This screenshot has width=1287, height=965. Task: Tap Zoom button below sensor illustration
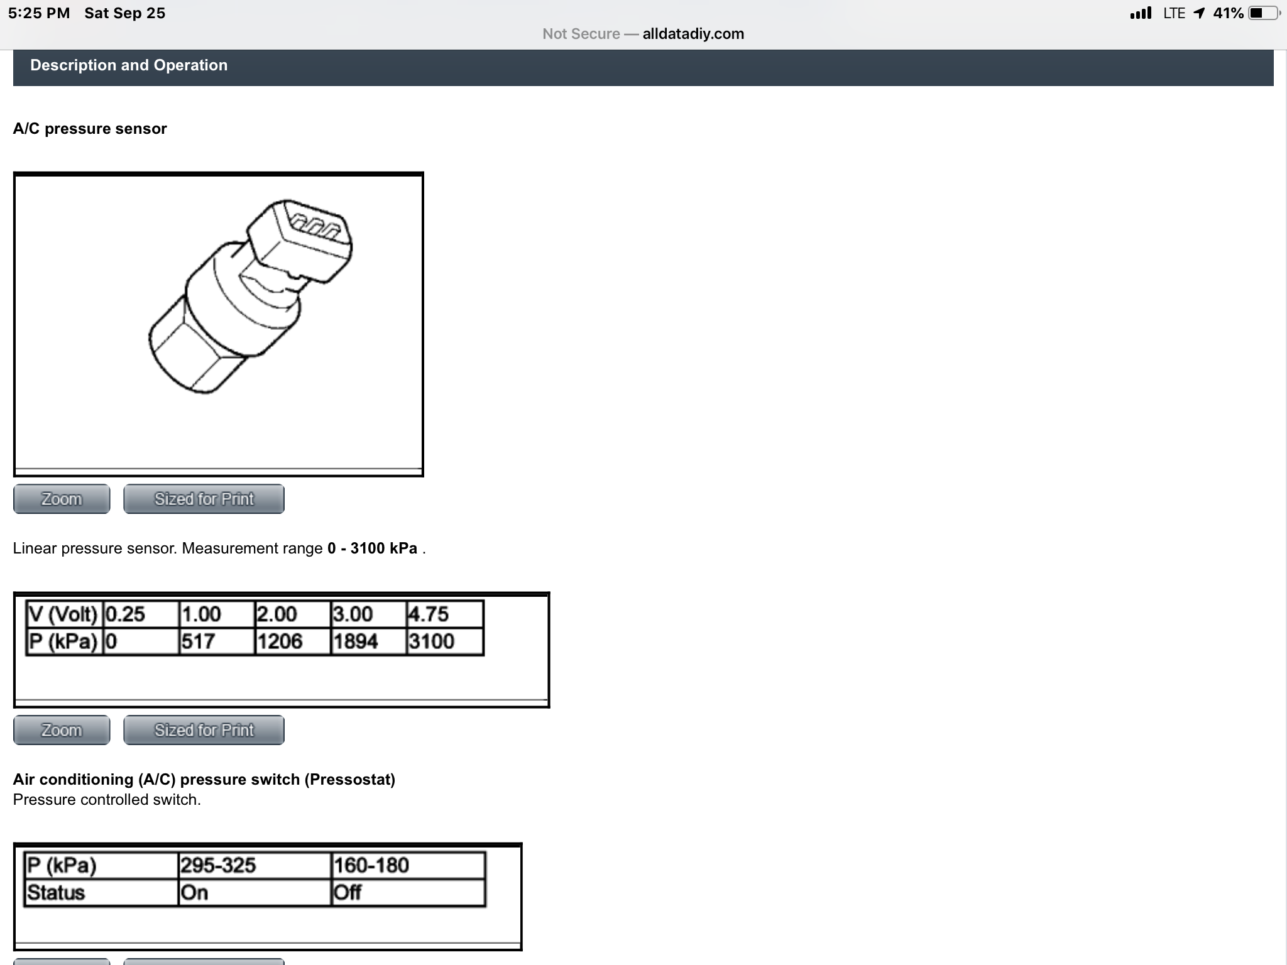[x=62, y=499]
